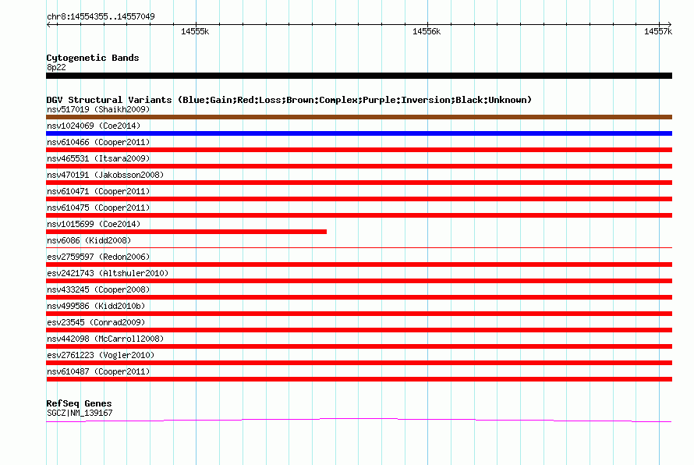Image resolution: width=694 pixels, height=465 pixels.
Task: Select the 8p22 band label
Action: tap(56, 67)
